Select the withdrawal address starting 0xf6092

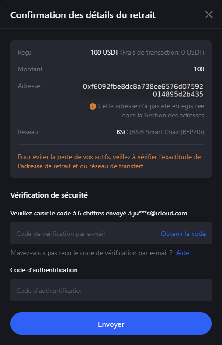(x=143, y=90)
